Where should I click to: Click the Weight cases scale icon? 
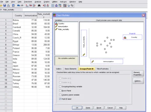(56, 6)
